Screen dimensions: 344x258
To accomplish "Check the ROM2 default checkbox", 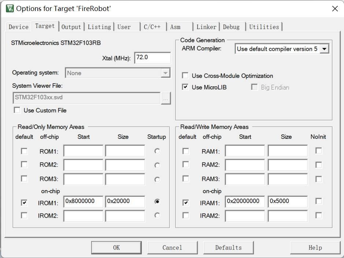I will point(24,164).
